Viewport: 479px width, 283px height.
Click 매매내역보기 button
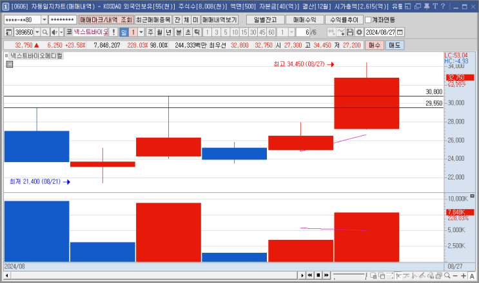click(x=220, y=20)
